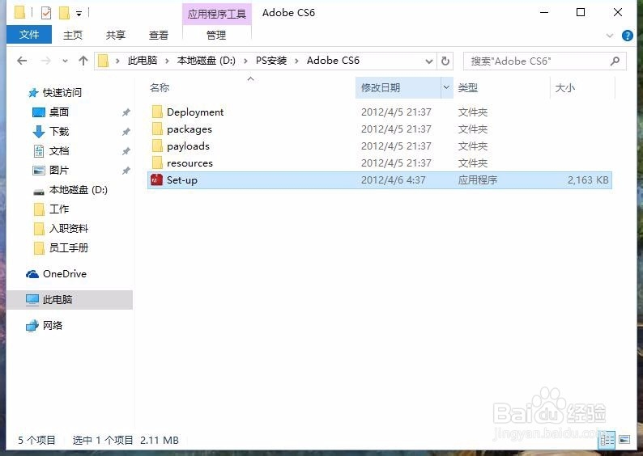Unpin 桌面 using its pin icon
Screen dimensions: 643x456
[126, 112]
